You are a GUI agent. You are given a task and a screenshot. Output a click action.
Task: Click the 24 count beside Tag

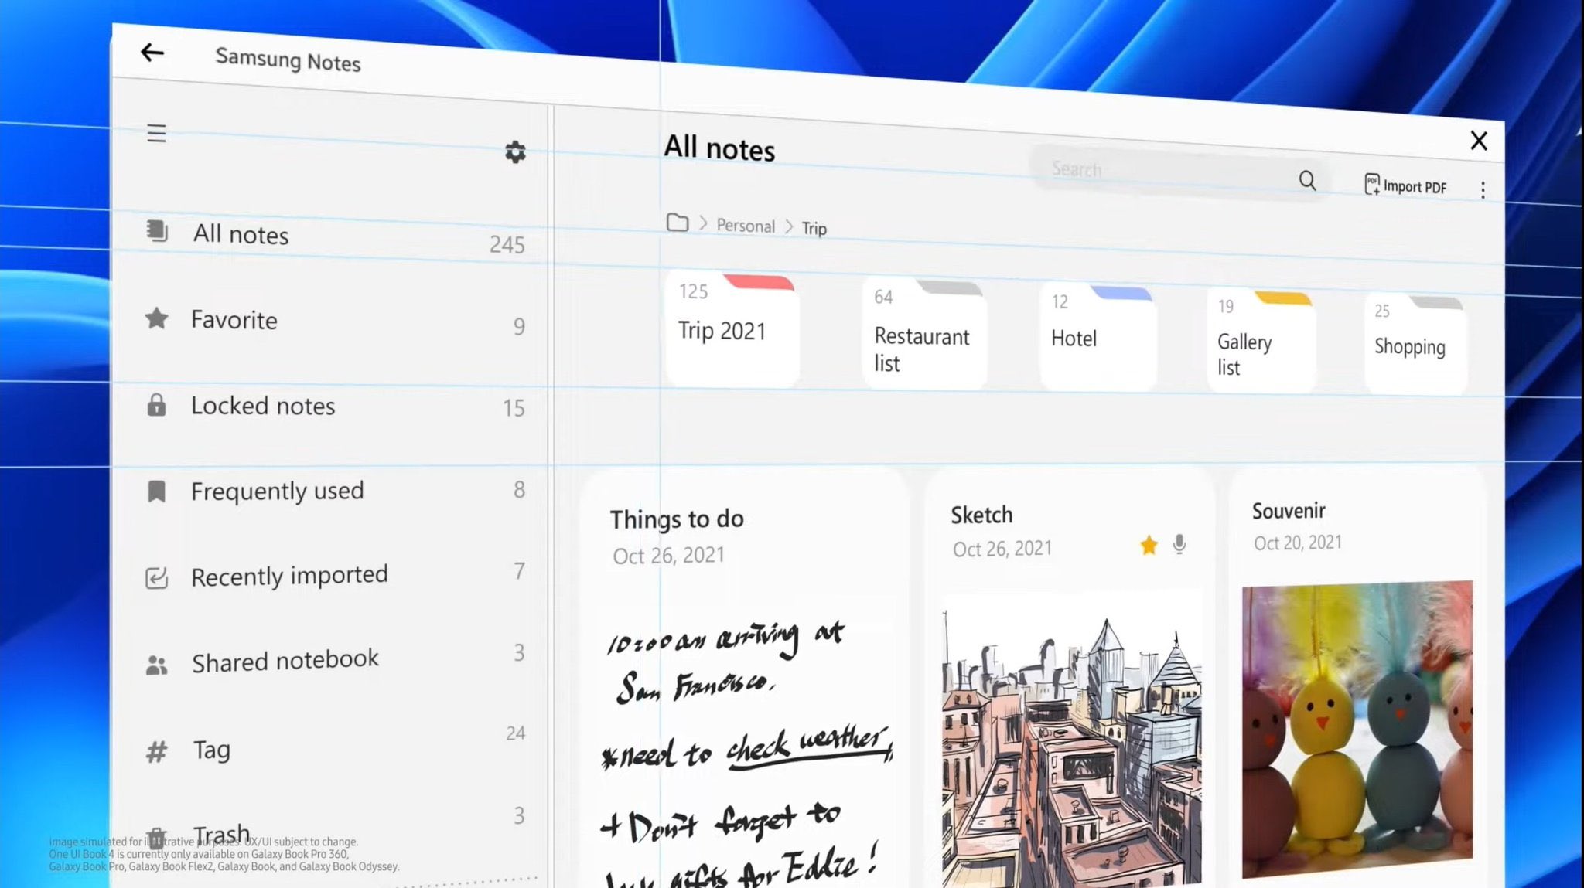click(x=516, y=733)
